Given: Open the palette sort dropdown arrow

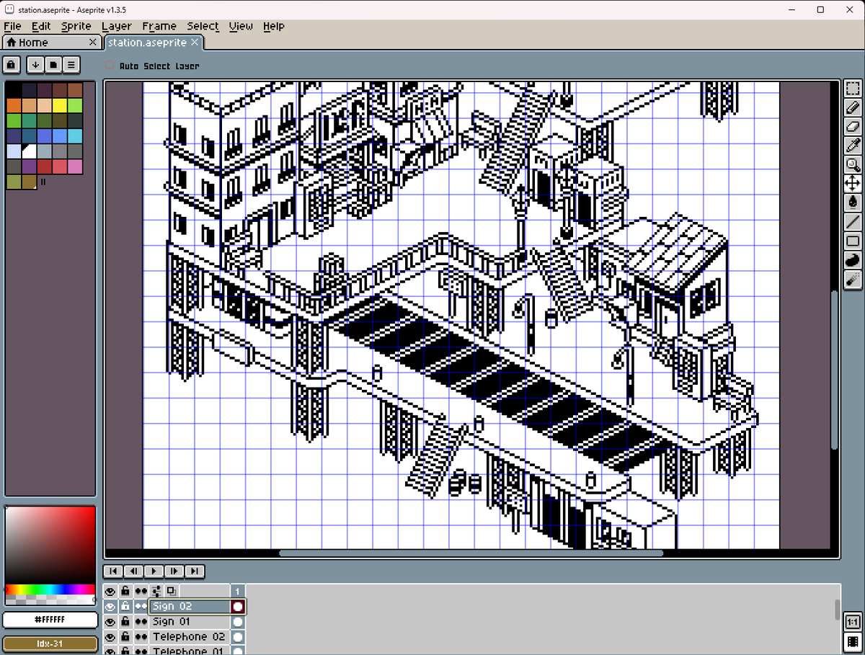Looking at the screenshot, I should pyautogui.click(x=35, y=65).
